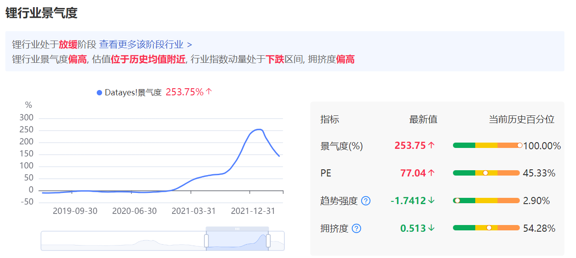Image resolution: width=576 pixels, height=258 pixels.
Task: Click the green down arrow next to 0.513
Action: [x=431, y=229]
